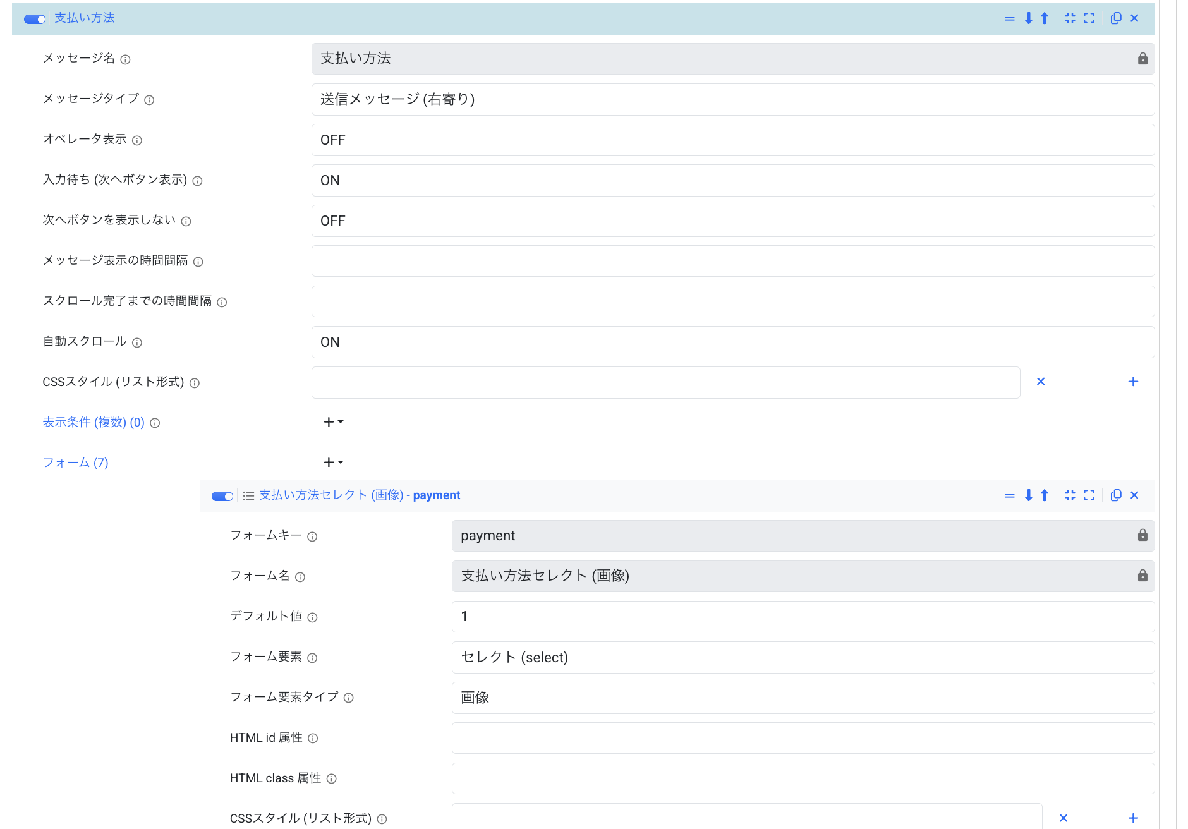
Task: Delete the payment form using X icon
Action: coord(1134,495)
